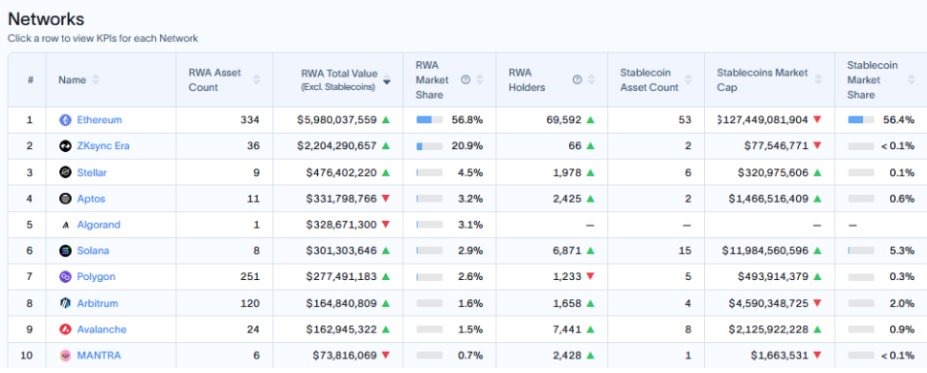Sort by Stablecoin Asset Count arrows

click(x=688, y=79)
